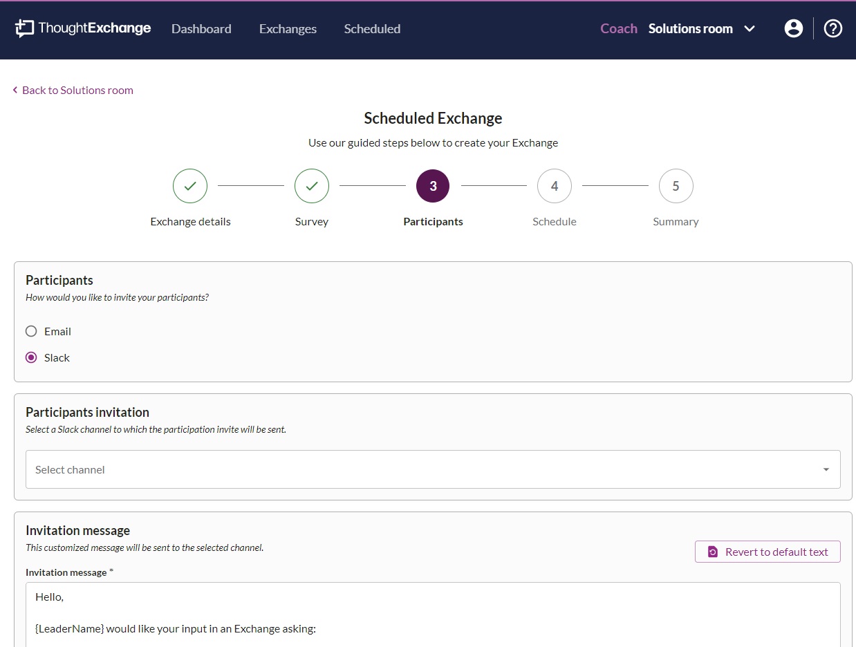
Task: Click the ThoughtExchange logo
Action: pos(83,28)
